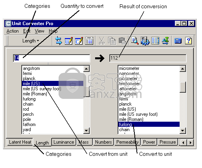The width and height of the screenshot is (202, 168).
Task: Select mile (Roman) in the to-unit list
Action: (149, 119)
